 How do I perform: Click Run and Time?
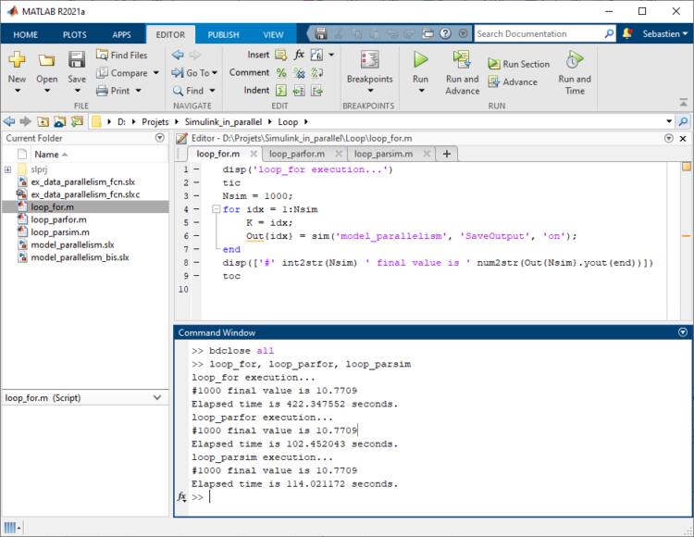[x=575, y=71]
